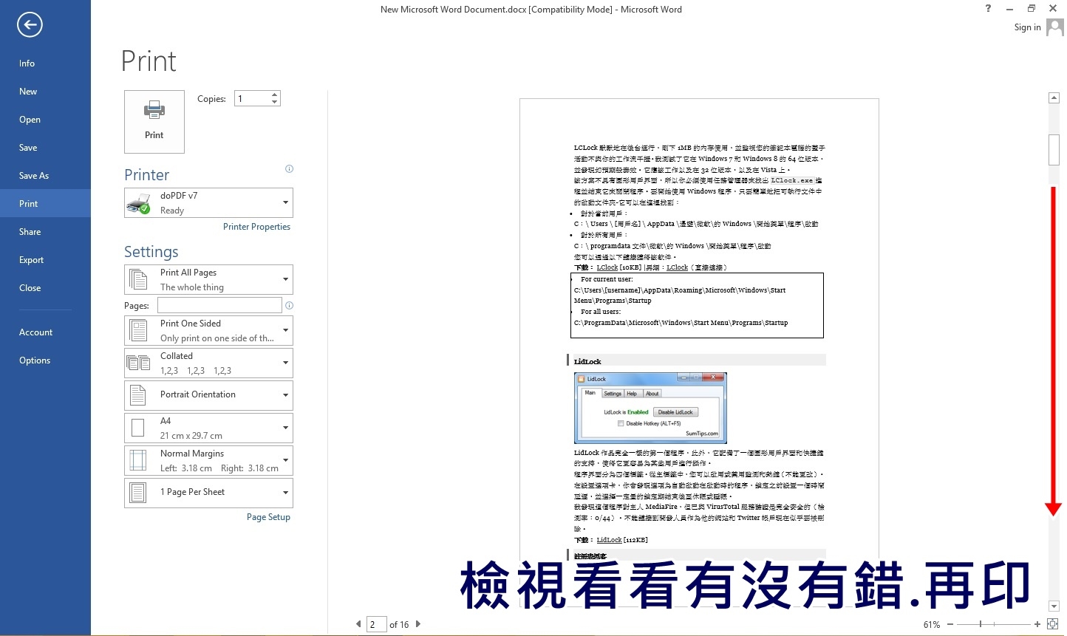This screenshot has height=636, width=1067.
Task: Click the Sign in account avatar icon
Action: point(1055,27)
